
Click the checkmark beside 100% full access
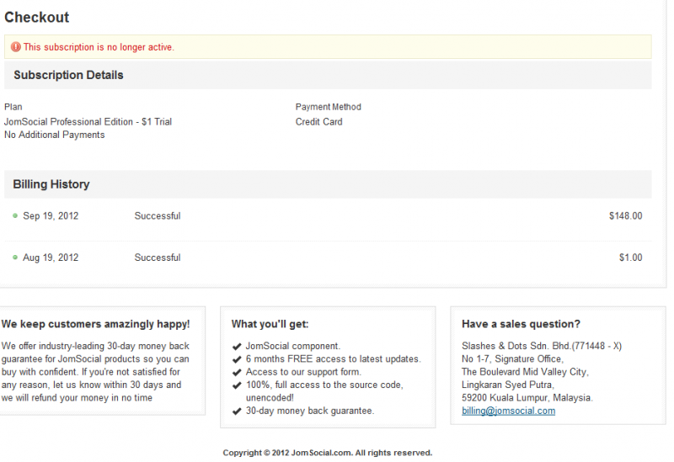tap(237, 385)
